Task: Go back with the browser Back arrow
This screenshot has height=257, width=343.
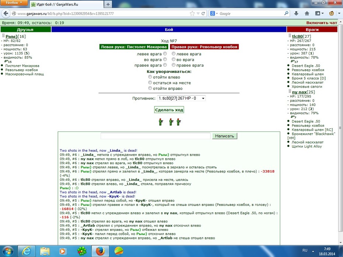Action: pyautogui.click(x=6, y=14)
